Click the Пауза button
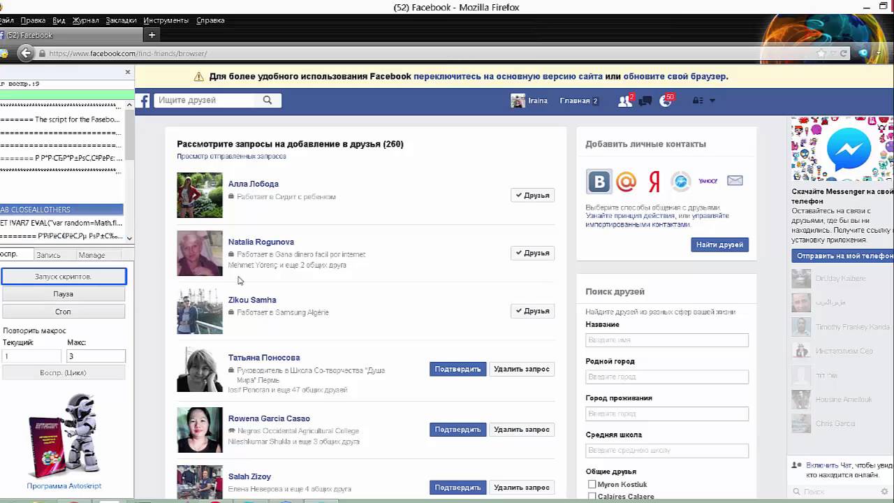Image resolution: width=894 pixels, height=503 pixels. [x=63, y=294]
